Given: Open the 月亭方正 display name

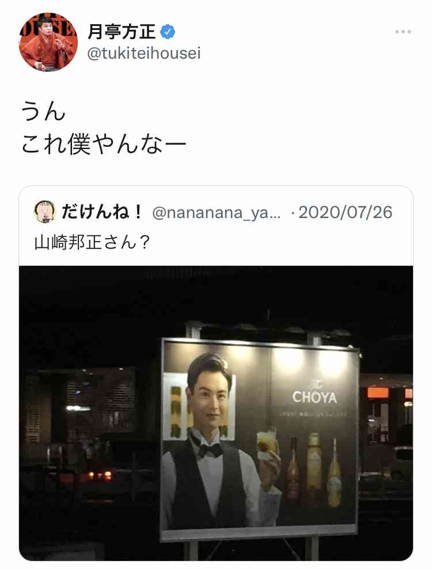Looking at the screenshot, I should 122,32.
